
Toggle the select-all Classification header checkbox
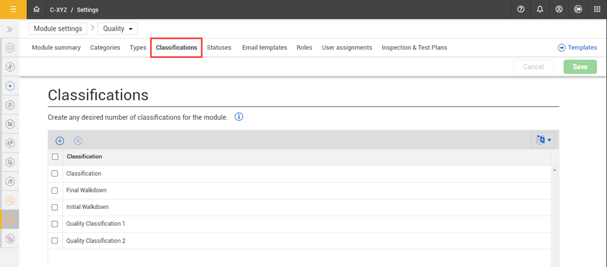[55, 157]
